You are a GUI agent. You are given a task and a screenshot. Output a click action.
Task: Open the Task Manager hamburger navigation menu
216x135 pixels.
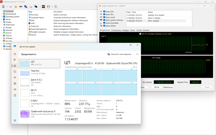(x=15, y=54)
